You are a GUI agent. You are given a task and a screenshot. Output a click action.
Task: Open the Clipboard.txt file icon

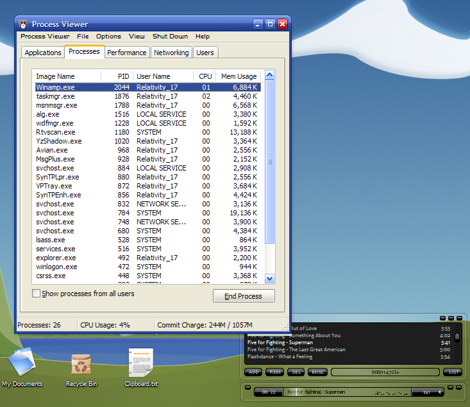pyautogui.click(x=140, y=363)
